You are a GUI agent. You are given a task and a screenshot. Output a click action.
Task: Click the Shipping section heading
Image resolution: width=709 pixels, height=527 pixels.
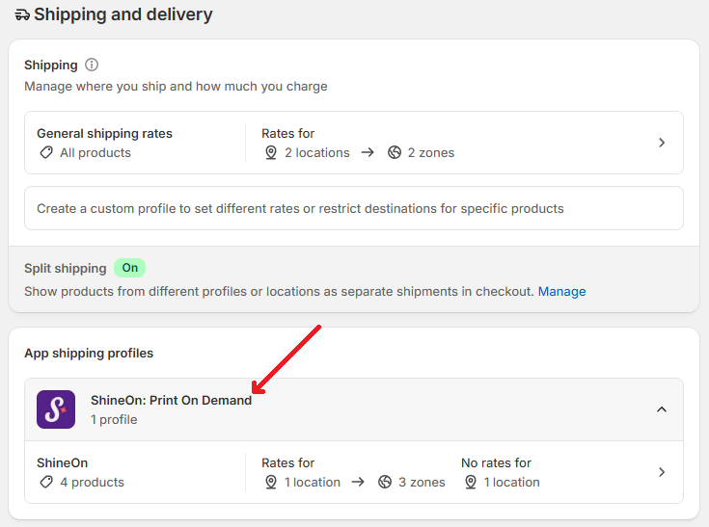[x=51, y=65]
